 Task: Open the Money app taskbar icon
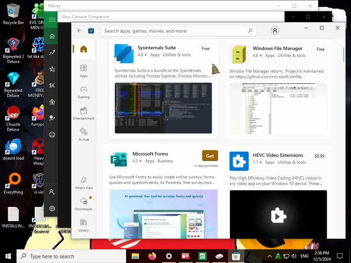(x=202, y=256)
